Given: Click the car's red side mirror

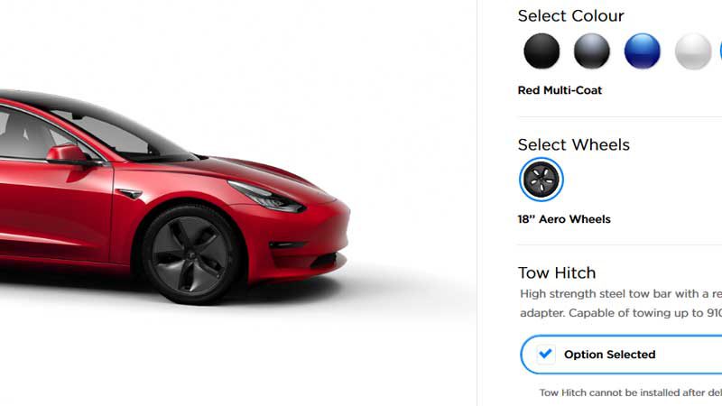Looking at the screenshot, I should click(x=69, y=153).
